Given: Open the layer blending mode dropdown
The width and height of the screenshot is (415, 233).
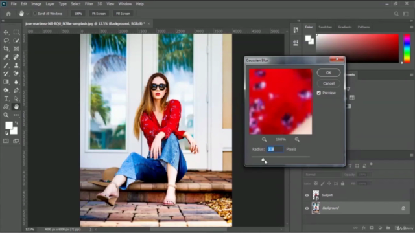Looking at the screenshot, I should [x=323, y=175].
